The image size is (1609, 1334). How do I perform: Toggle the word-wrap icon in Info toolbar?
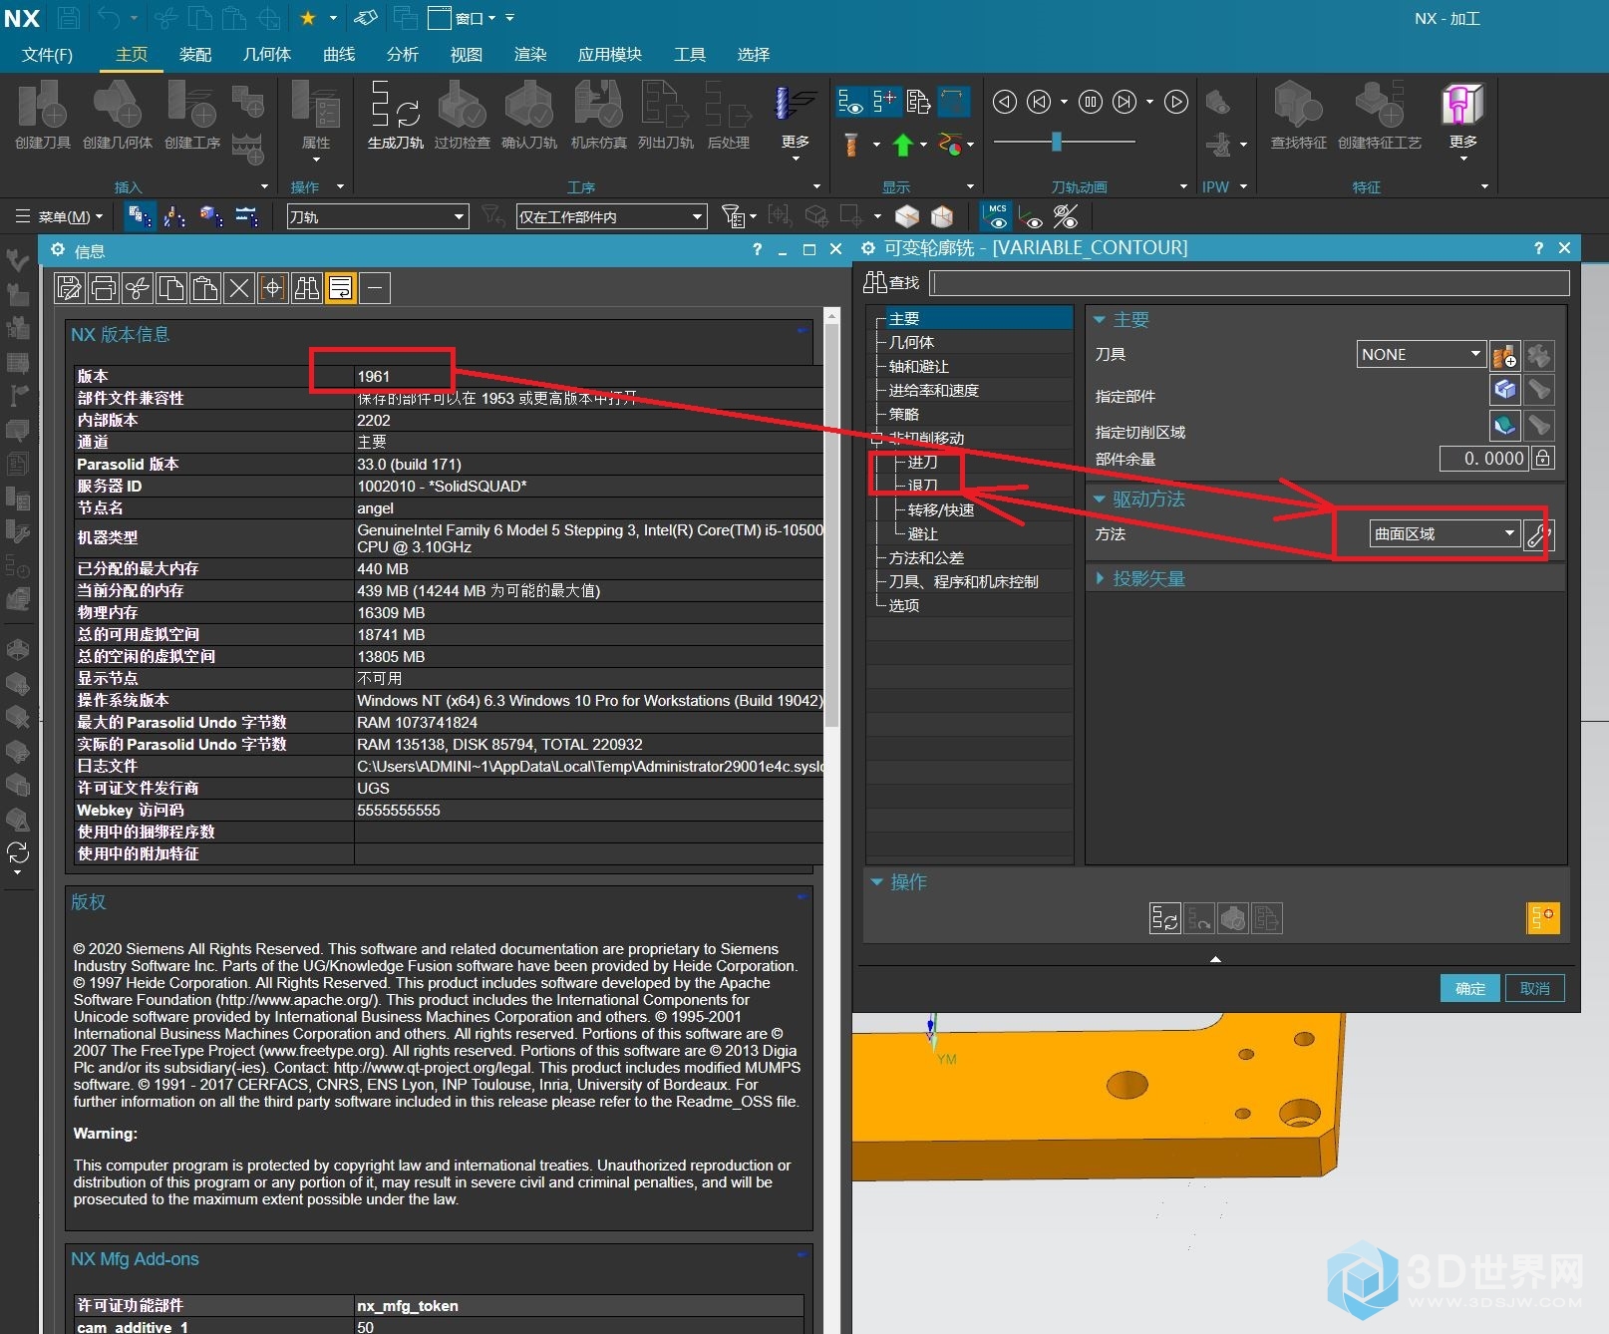[340, 289]
